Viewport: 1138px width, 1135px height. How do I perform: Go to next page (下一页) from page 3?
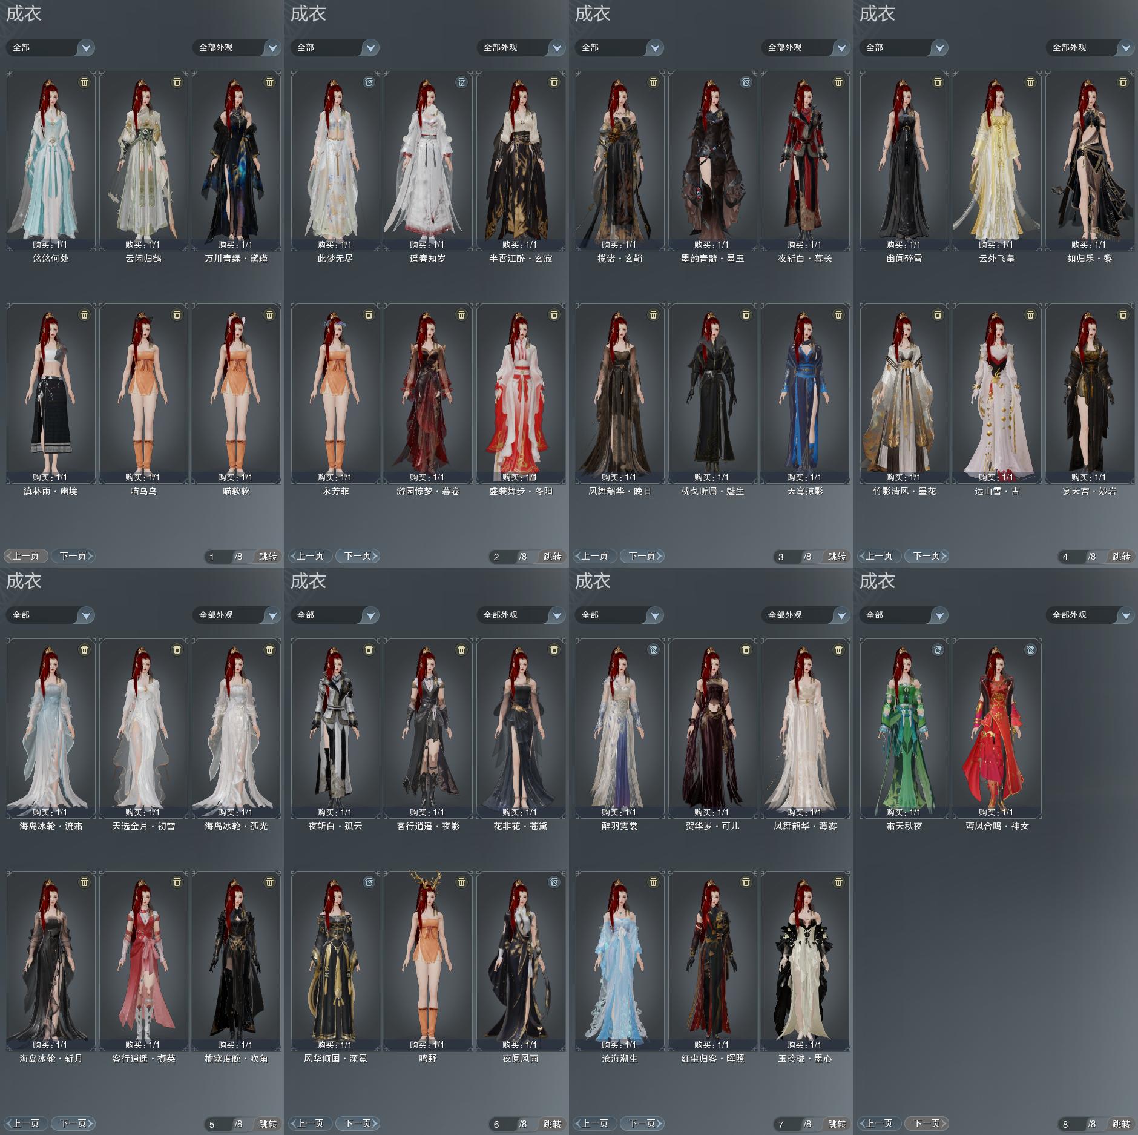coord(642,555)
